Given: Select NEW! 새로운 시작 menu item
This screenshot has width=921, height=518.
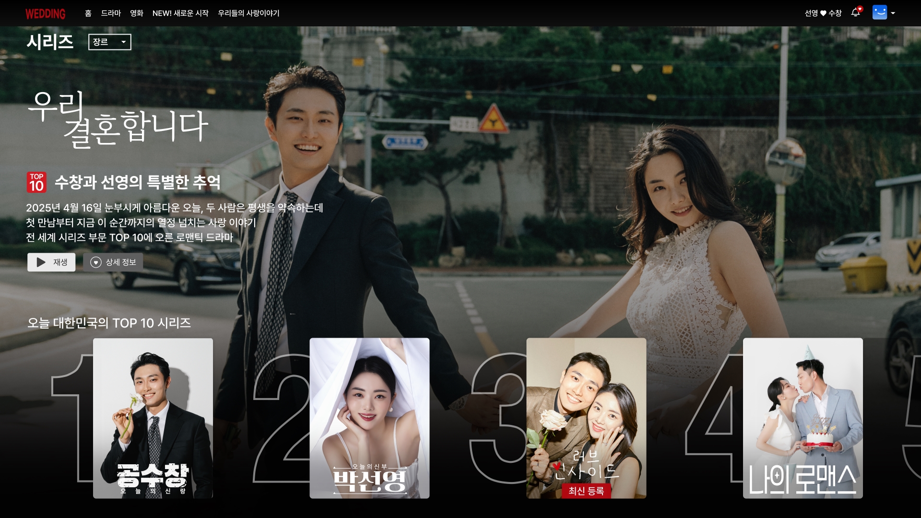Looking at the screenshot, I should coord(180,13).
